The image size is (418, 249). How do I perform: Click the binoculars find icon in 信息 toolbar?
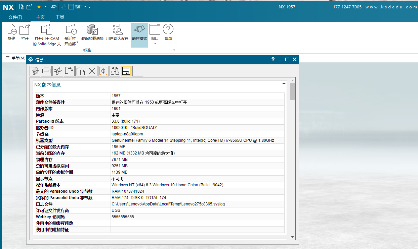click(x=115, y=71)
